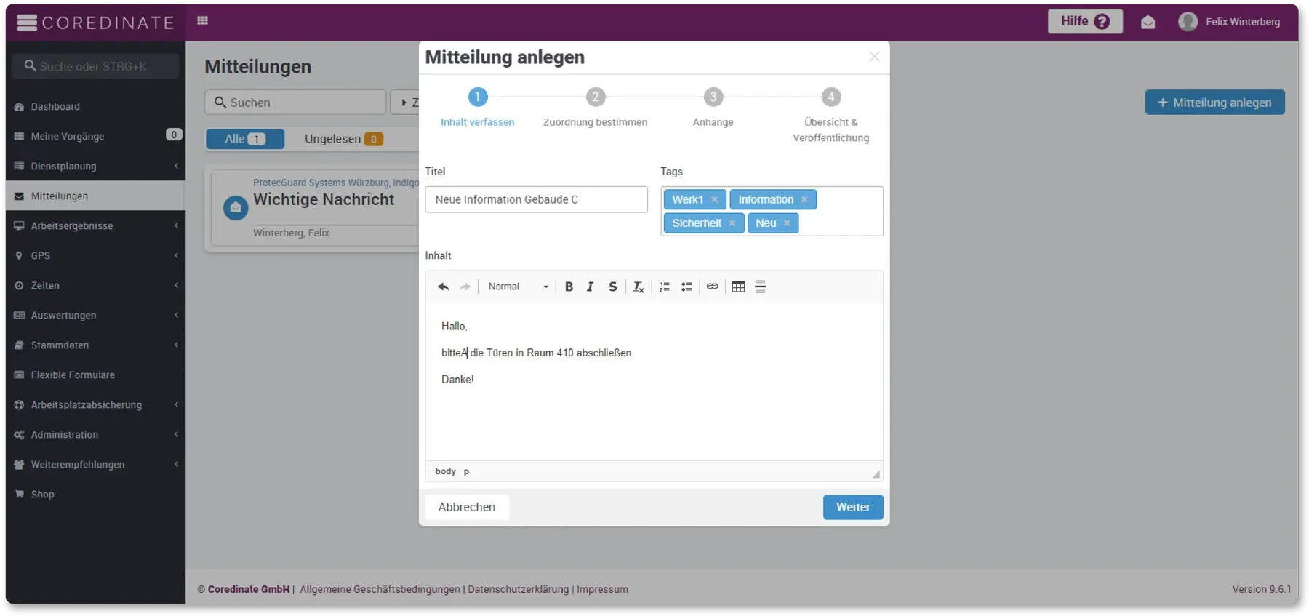The image size is (1309, 616).
Task: Remove the Sicherheit tag
Action: point(732,223)
